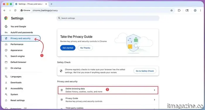Click the shield icon in Safety Check card
205x110 pixels.
point(61,71)
